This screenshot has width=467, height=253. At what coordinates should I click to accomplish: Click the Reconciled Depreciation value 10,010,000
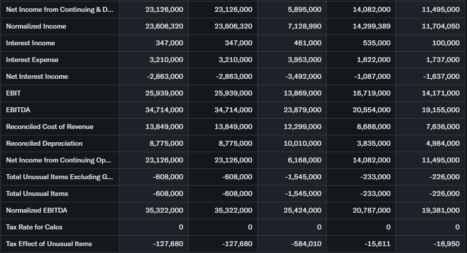tap(302, 144)
